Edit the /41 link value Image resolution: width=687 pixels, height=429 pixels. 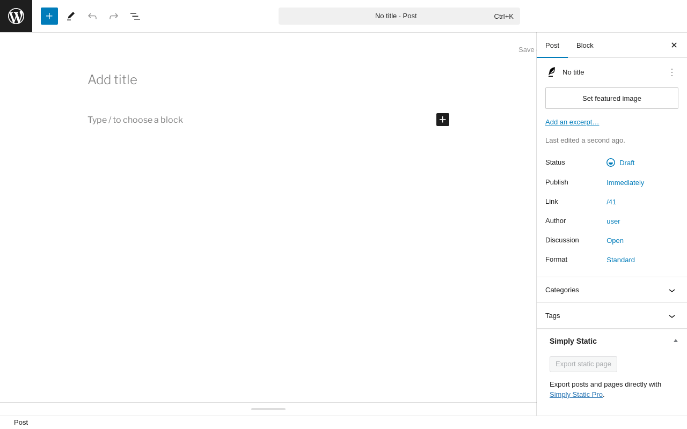[611, 202]
